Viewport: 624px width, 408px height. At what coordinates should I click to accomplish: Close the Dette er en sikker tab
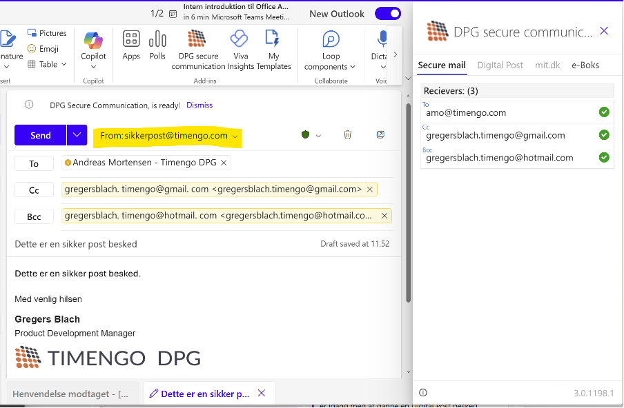[x=262, y=394]
